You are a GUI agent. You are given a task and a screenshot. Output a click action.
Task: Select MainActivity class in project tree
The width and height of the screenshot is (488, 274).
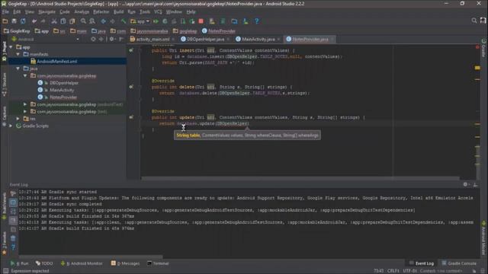coord(62,90)
